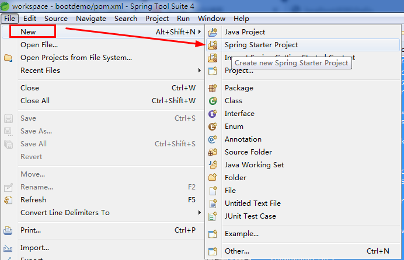The width and height of the screenshot is (404, 260).
Task: Choose Open File... from File menu
Action: pyautogui.click(x=102, y=45)
